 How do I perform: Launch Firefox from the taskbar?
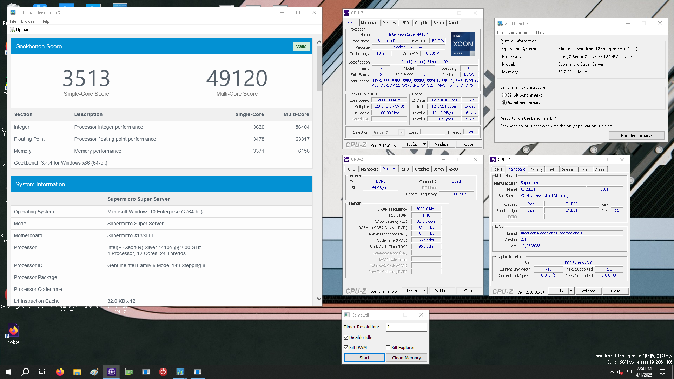pyautogui.click(x=60, y=372)
